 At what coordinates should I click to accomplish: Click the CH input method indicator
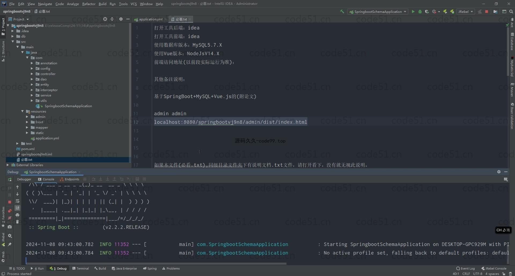[503, 230]
